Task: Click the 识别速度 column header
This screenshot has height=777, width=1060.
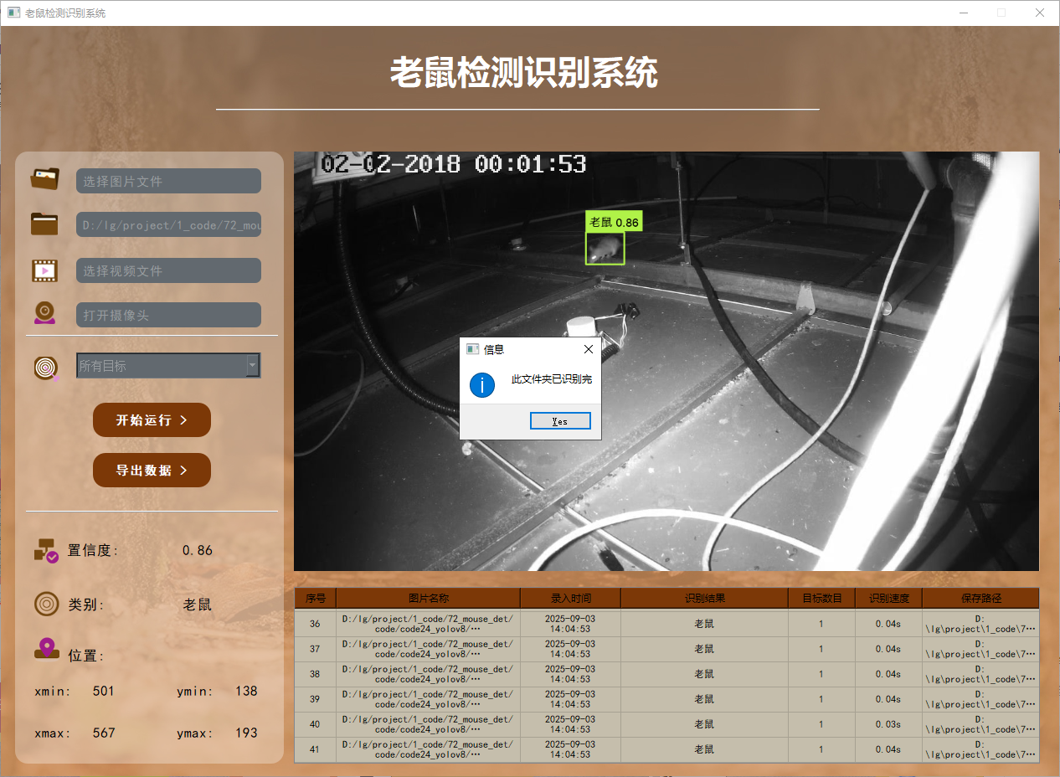Action: coord(888,598)
